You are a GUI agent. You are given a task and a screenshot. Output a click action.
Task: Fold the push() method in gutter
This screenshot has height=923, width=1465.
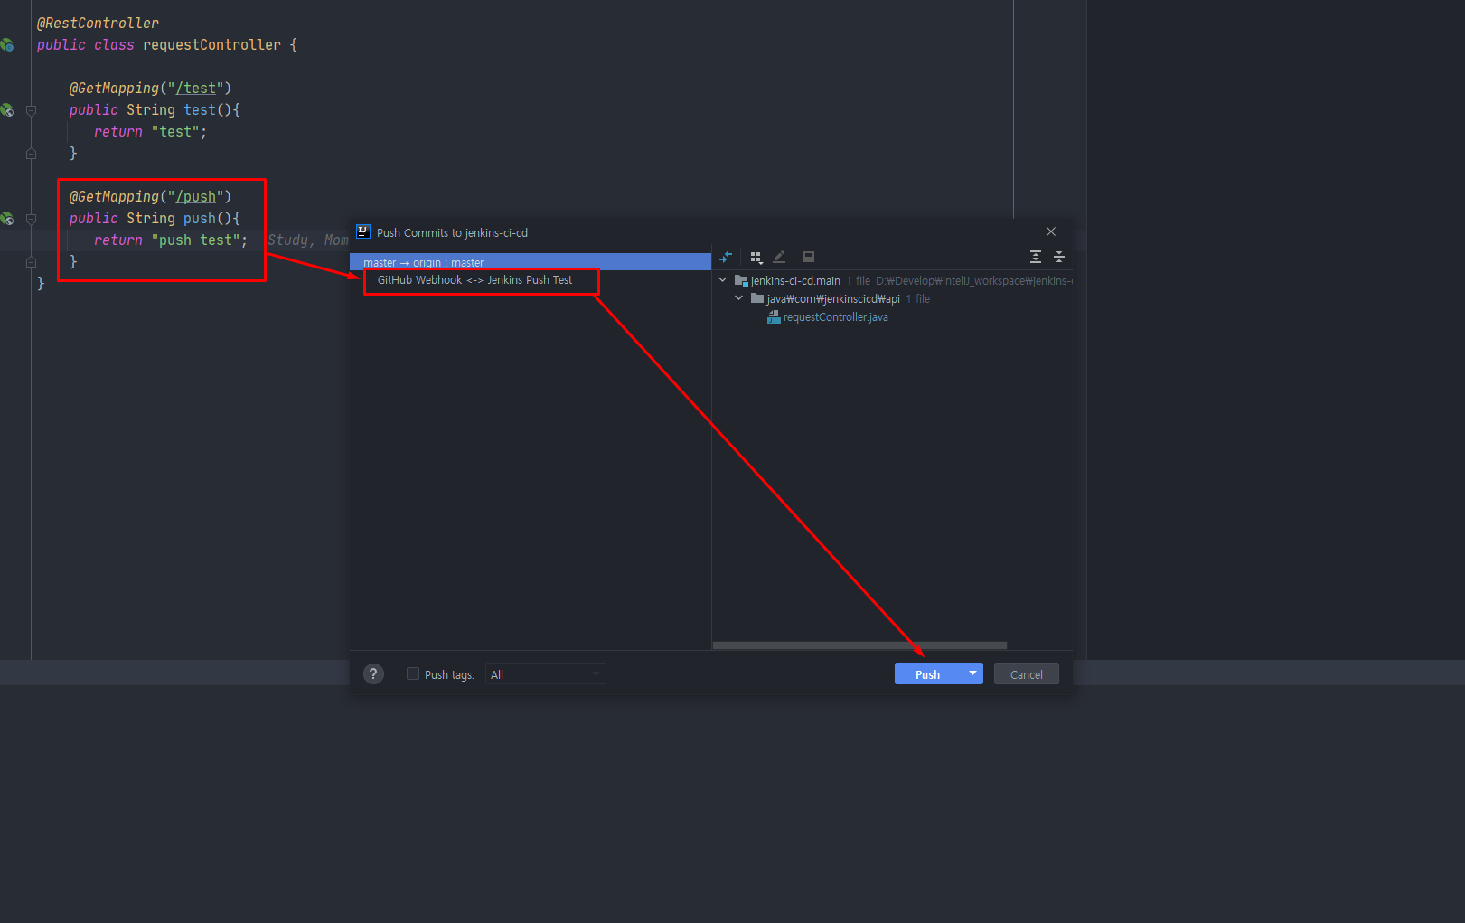coord(31,219)
